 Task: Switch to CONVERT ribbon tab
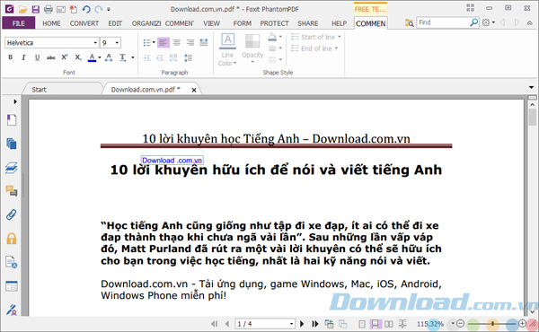click(x=84, y=23)
